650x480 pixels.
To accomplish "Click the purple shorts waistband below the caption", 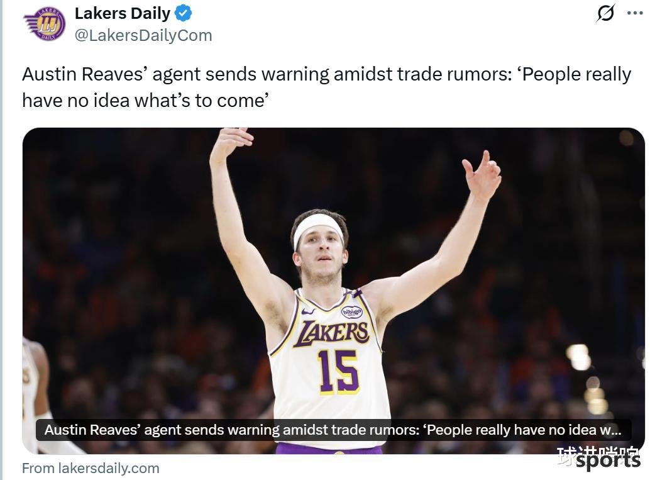I will pyautogui.click(x=329, y=448).
